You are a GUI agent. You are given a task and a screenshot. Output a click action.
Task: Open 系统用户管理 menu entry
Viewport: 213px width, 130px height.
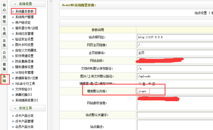click(24, 17)
